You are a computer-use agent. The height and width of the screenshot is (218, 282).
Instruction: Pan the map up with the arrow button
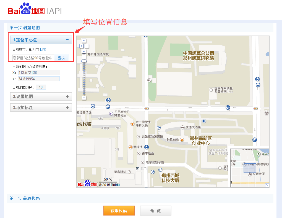(84, 41)
